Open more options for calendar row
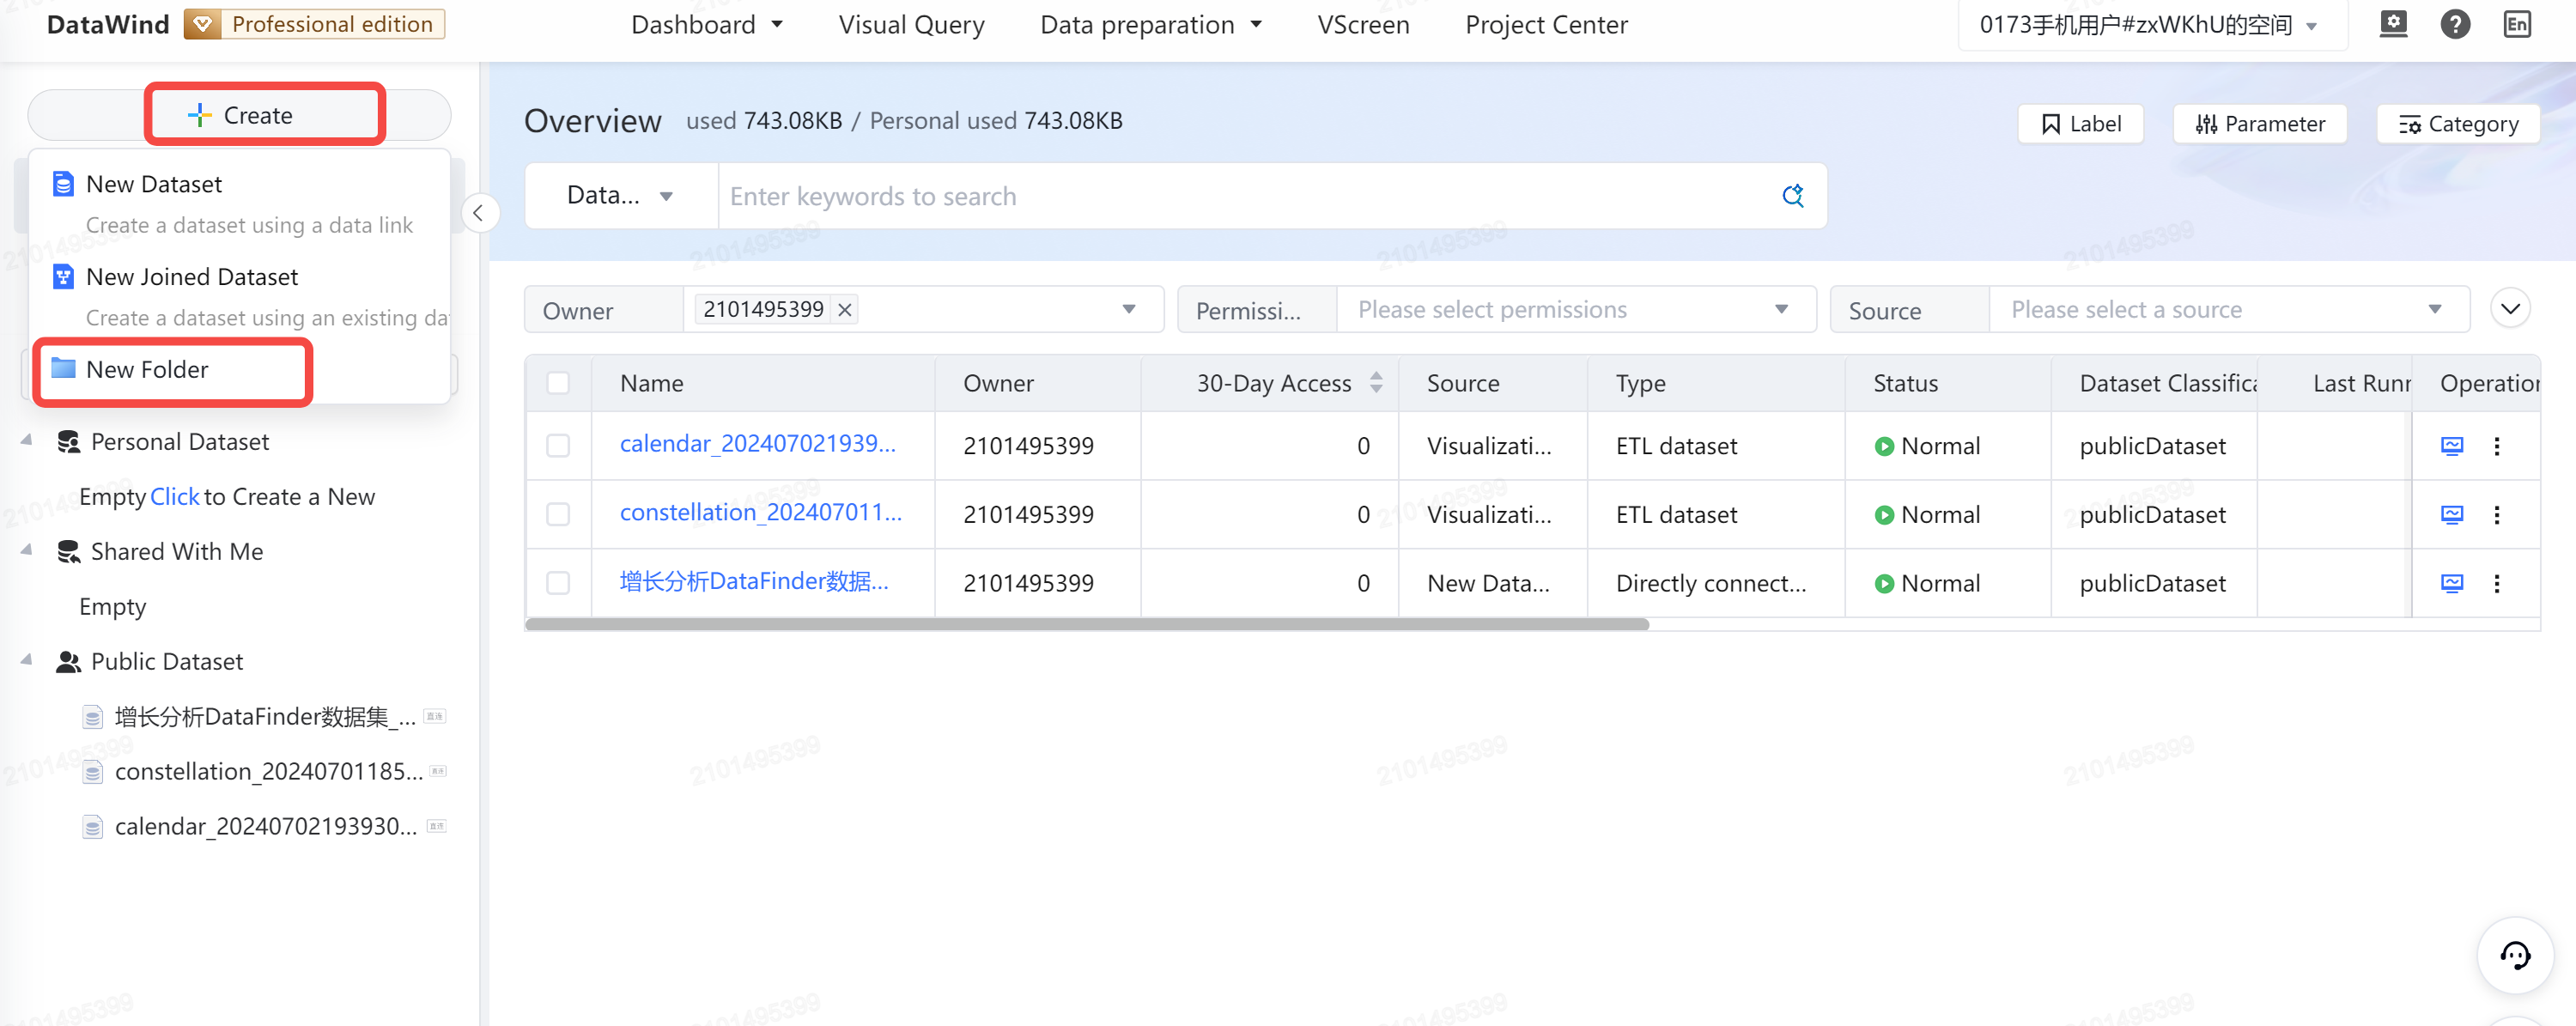The height and width of the screenshot is (1026, 2576). point(2496,446)
